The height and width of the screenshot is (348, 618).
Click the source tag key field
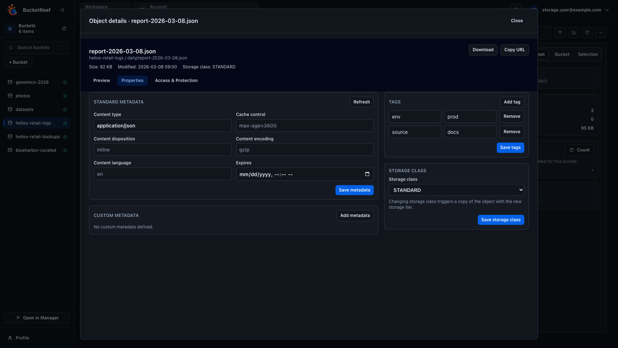coord(415,132)
